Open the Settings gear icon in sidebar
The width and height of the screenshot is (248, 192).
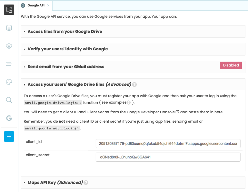(x=9, y=46)
